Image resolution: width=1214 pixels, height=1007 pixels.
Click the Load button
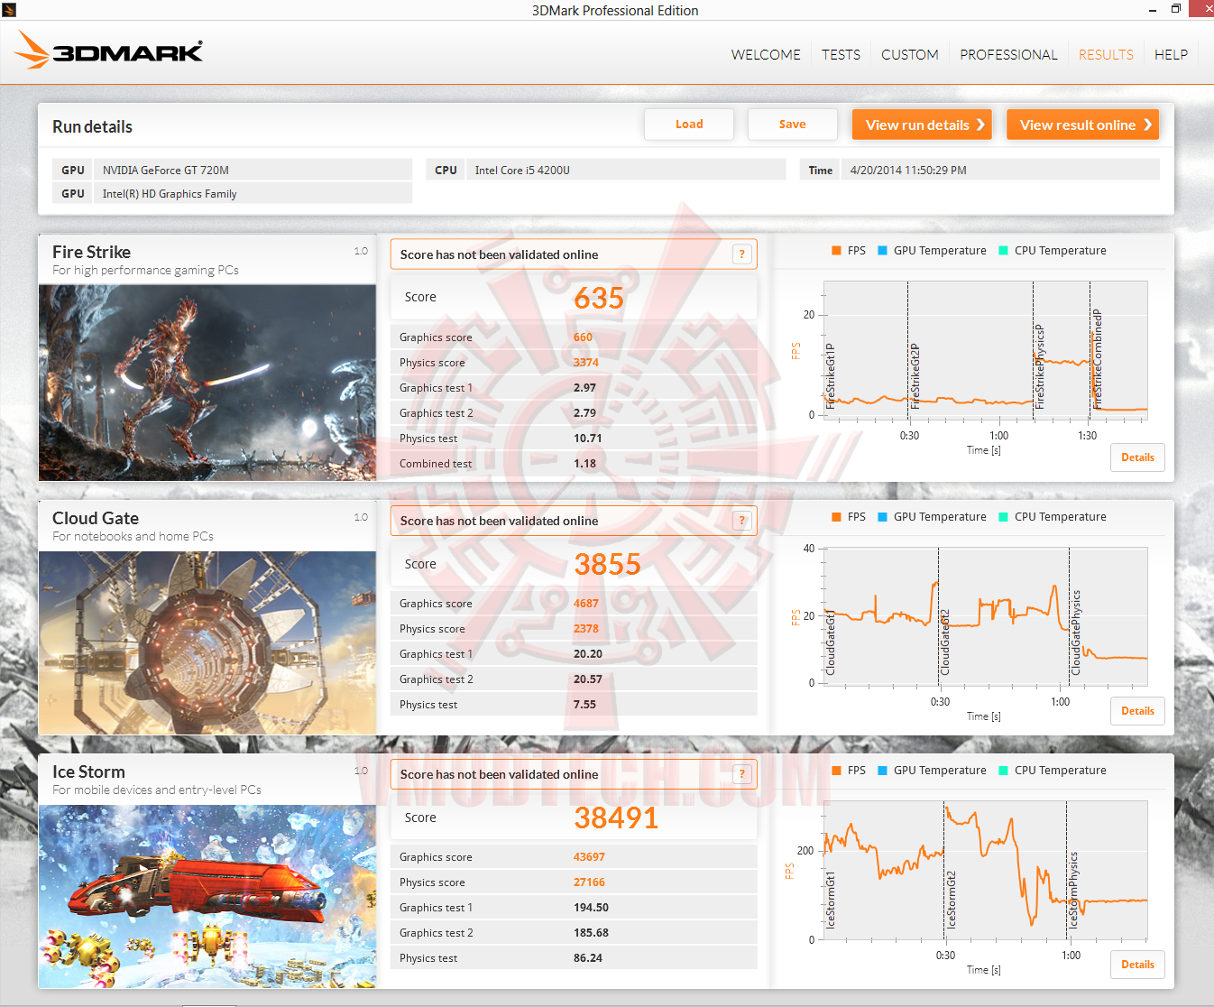click(x=689, y=125)
